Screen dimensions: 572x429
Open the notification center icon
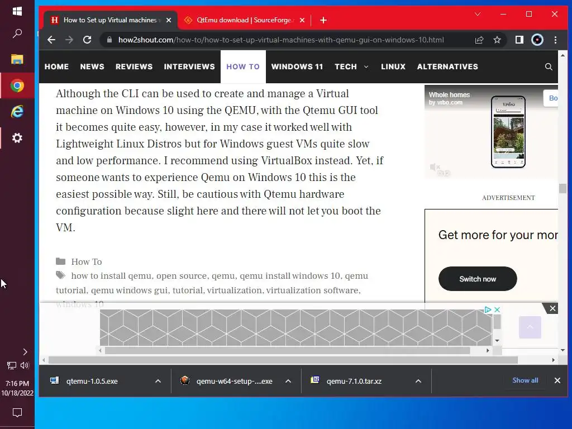point(17,413)
